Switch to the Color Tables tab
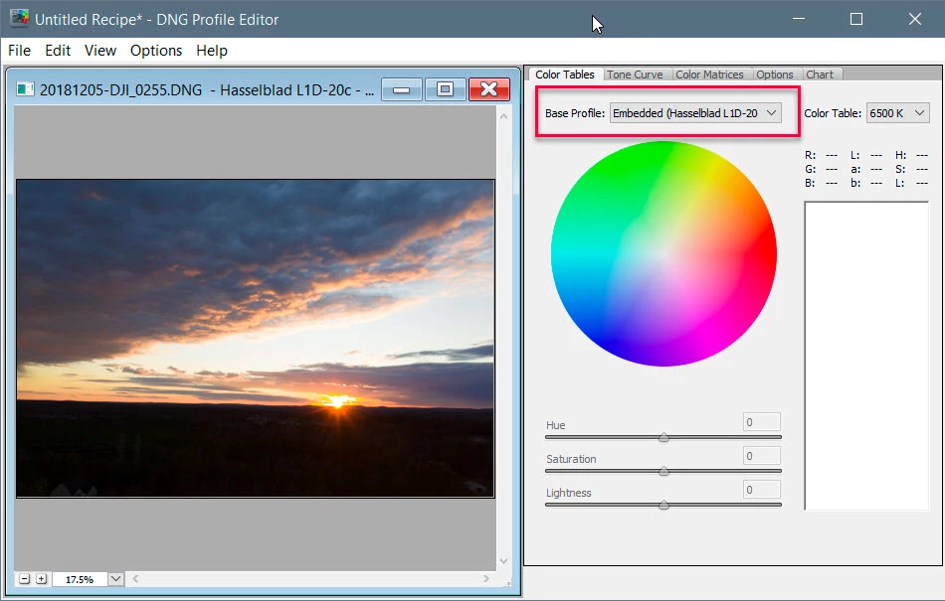945x601 pixels. pos(565,74)
